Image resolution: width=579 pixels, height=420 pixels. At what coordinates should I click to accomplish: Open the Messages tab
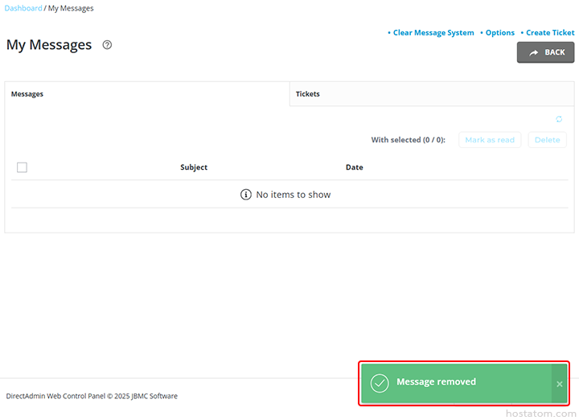(x=27, y=94)
